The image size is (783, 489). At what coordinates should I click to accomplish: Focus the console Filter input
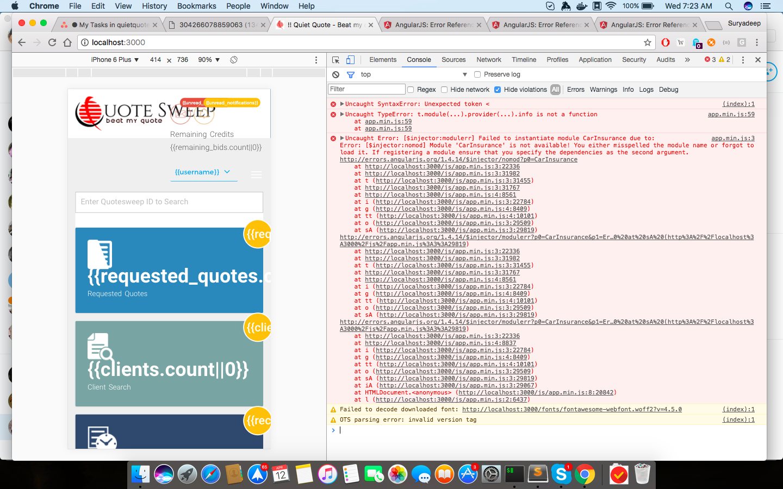pos(366,89)
